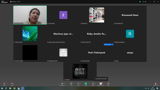Click the Ask to unmute button
160x90 pixels.
[107, 44]
